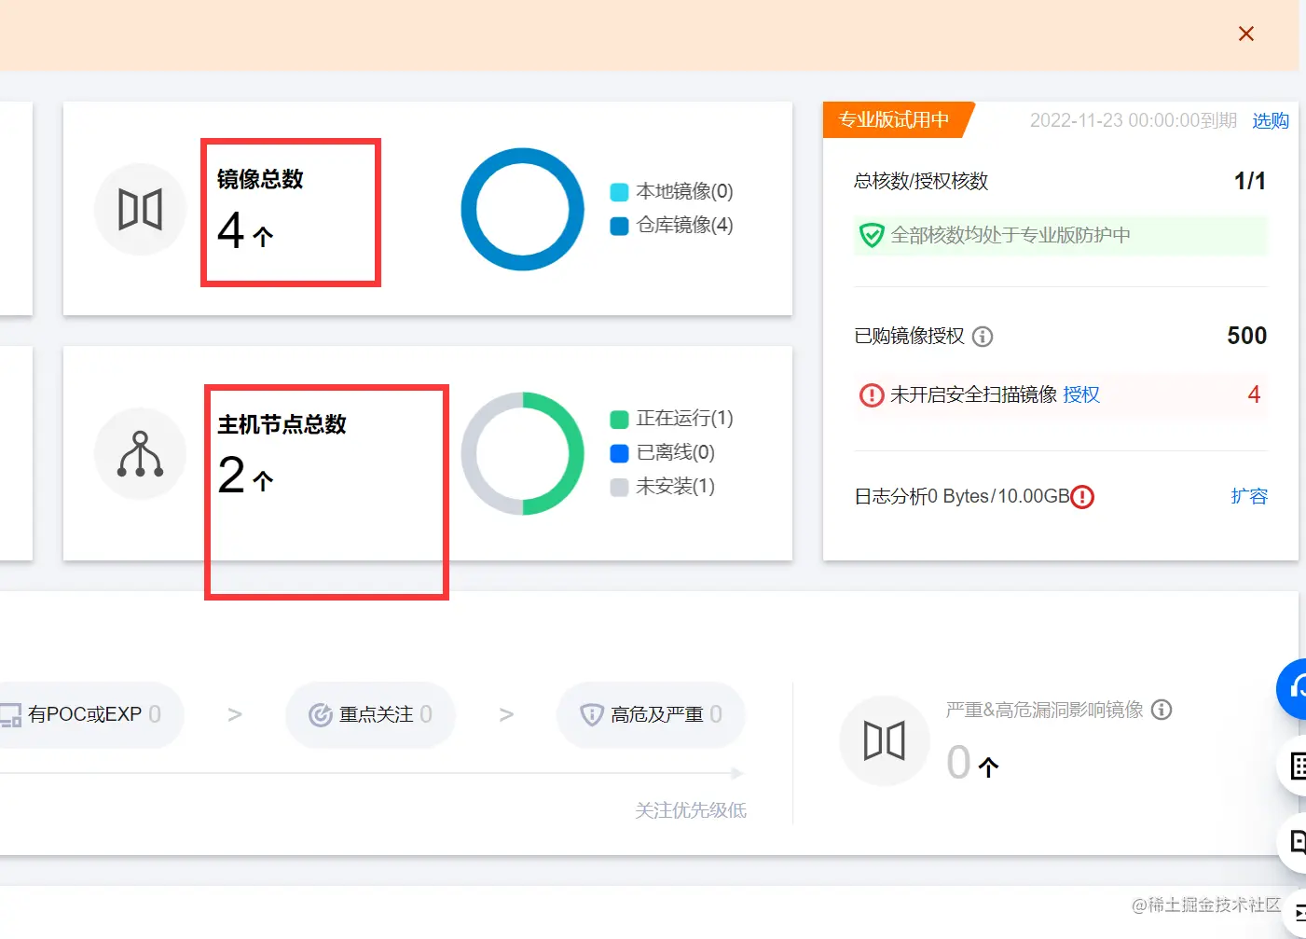
Task: Click the 仓库镜像(4) legend swatch
Action: coord(619,226)
